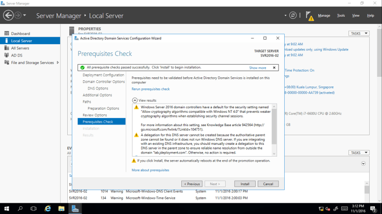Open the notifications flag with warning
Viewport: 382px width, 214px height.
coord(310,16)
